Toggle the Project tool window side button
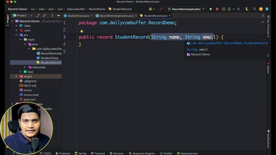 pyautogui.click(x=8, y=20)
